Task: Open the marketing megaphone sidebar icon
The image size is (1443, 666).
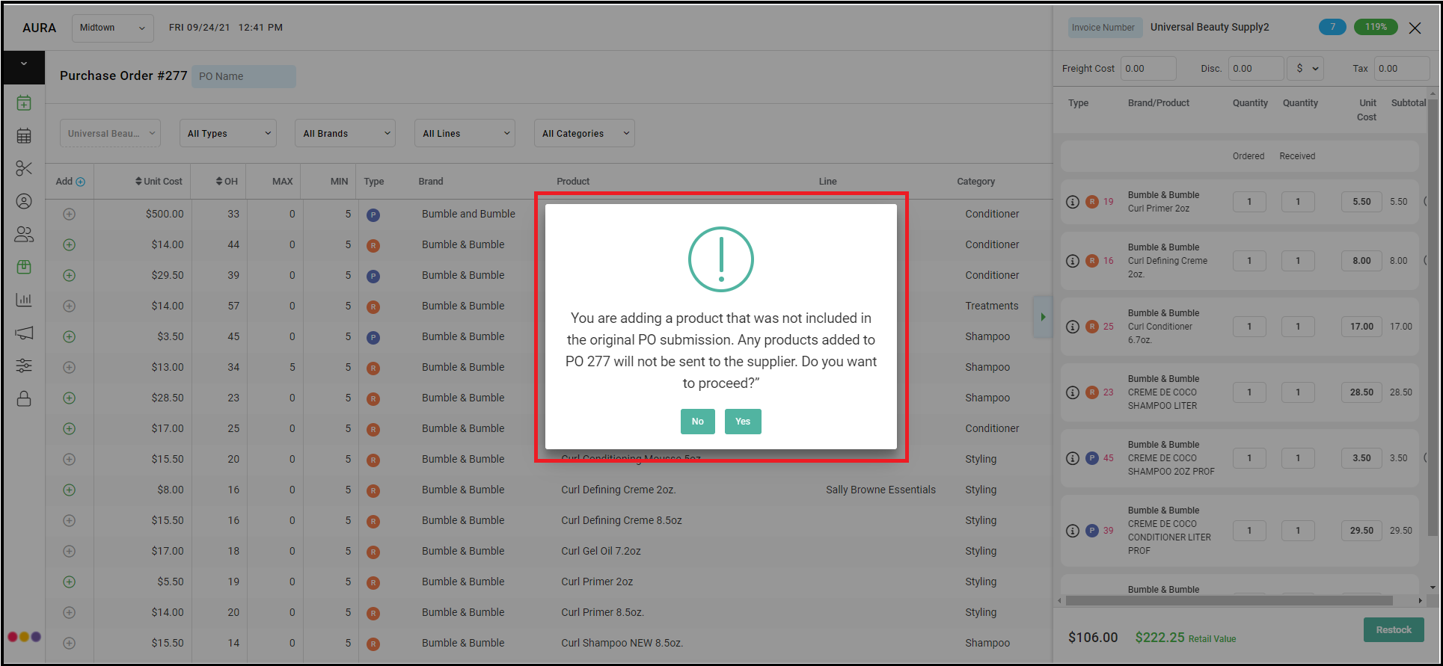Action: click(24, 333)
